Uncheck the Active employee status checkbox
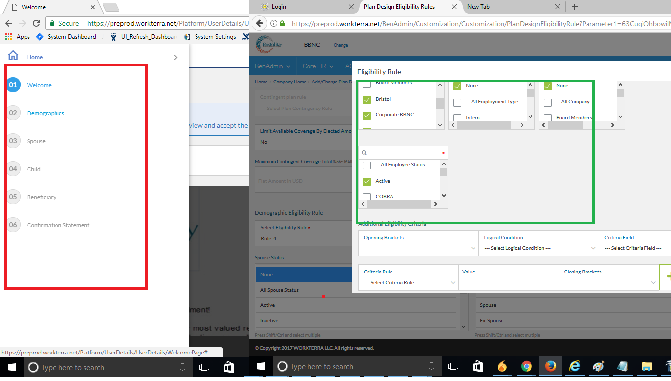The image size is (671, 381). (x=366, y=181)
